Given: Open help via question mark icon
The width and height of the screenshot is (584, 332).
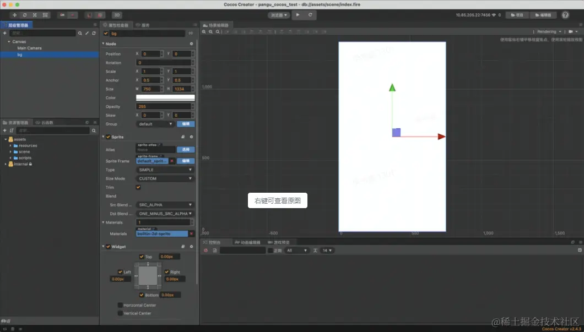Looking at the screenshot, I should click(565, 15).
